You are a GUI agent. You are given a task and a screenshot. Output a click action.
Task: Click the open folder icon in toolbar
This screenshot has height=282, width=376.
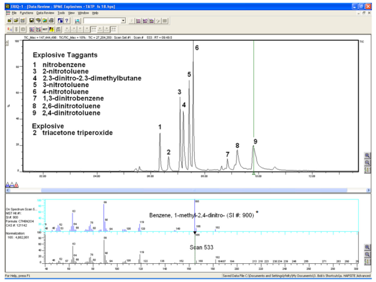coord(16,21)
